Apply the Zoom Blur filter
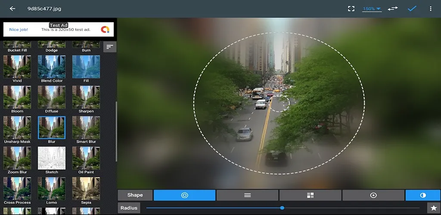Image resolution: width=441 pixels, height=215 pixels. (17, 158)
